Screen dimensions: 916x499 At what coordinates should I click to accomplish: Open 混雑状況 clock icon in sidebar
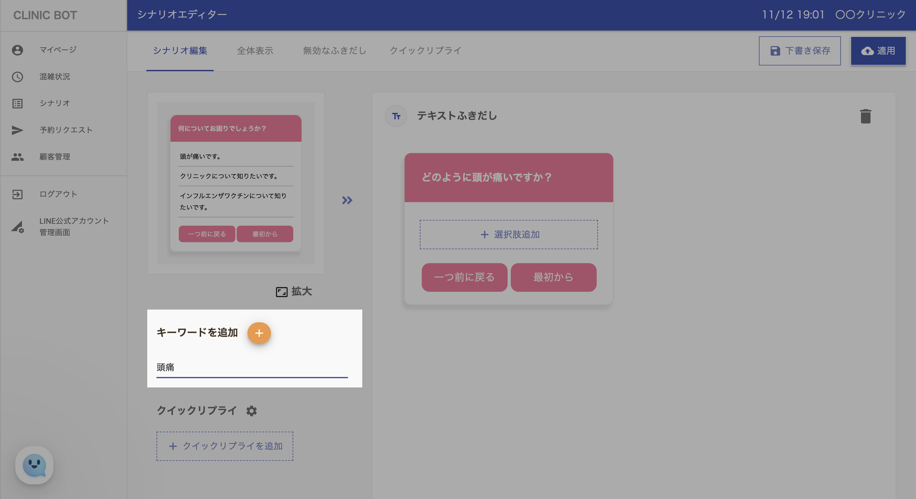pyautogui.click(x=17, y=77)
